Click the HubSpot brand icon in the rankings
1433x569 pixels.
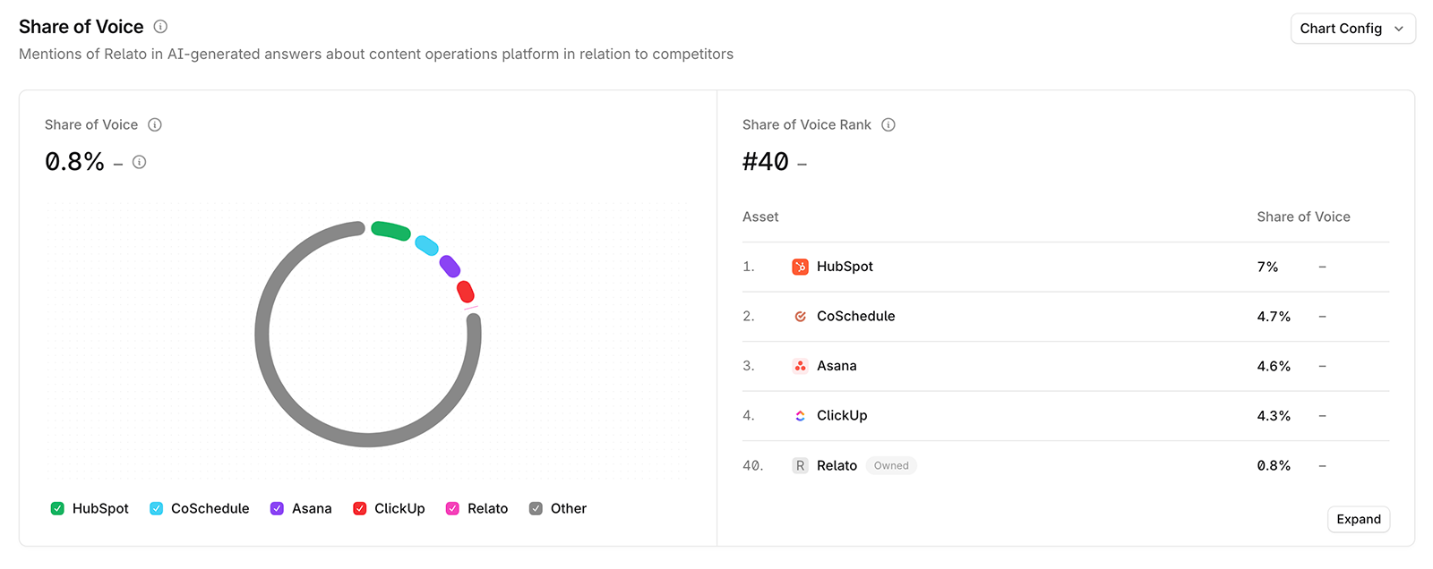800,266
